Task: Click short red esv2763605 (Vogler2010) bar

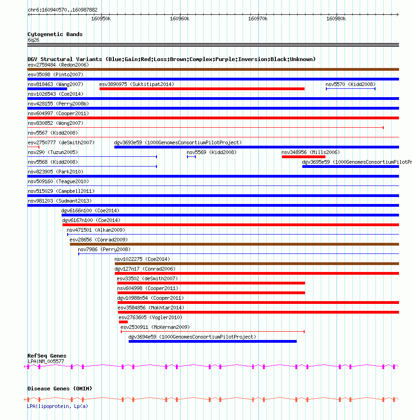Action: 123,322
